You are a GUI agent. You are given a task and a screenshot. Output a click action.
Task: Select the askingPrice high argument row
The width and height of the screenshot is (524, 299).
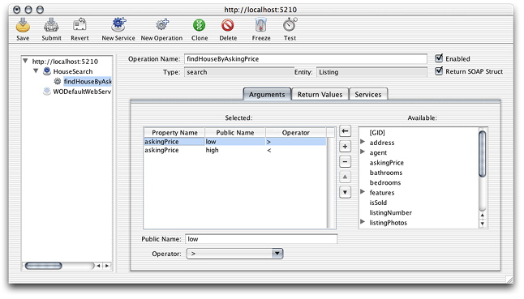click(235, 150)
